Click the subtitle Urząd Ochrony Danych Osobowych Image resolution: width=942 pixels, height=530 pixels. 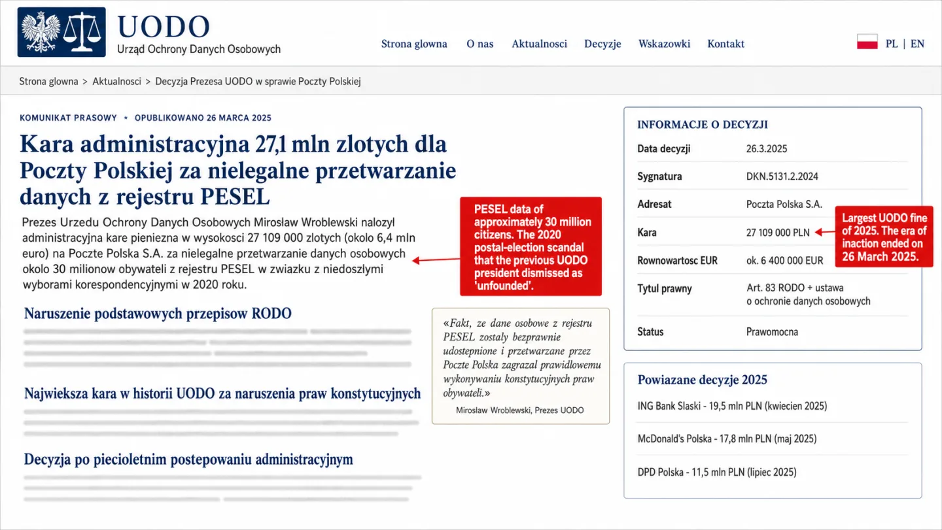pos(199,49)
